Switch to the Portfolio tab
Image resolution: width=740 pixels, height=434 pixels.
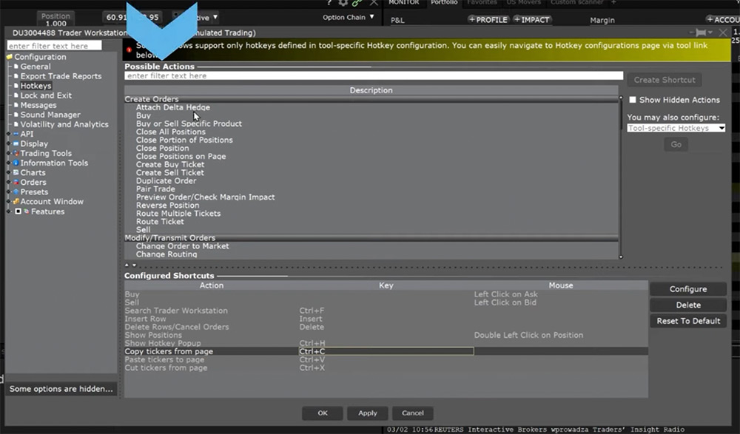[445, 3]
